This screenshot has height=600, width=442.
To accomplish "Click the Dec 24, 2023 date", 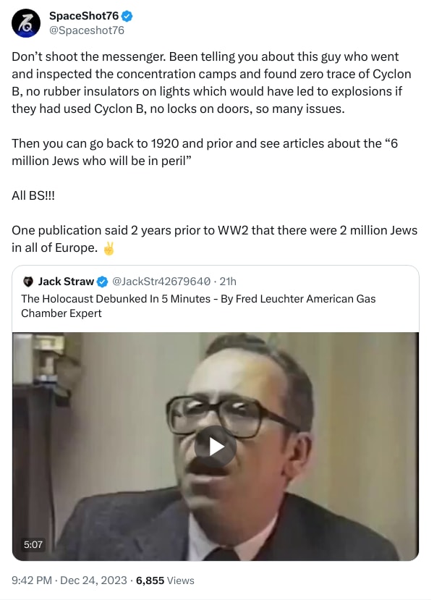I will click(93, 580).
